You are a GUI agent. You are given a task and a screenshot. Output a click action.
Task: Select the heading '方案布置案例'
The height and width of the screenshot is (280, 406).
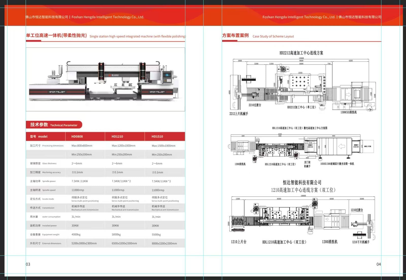(235, 35)
